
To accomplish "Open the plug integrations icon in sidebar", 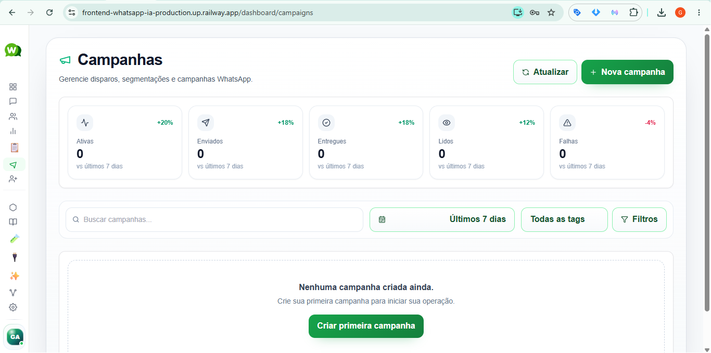I will [x=14, y=257].
